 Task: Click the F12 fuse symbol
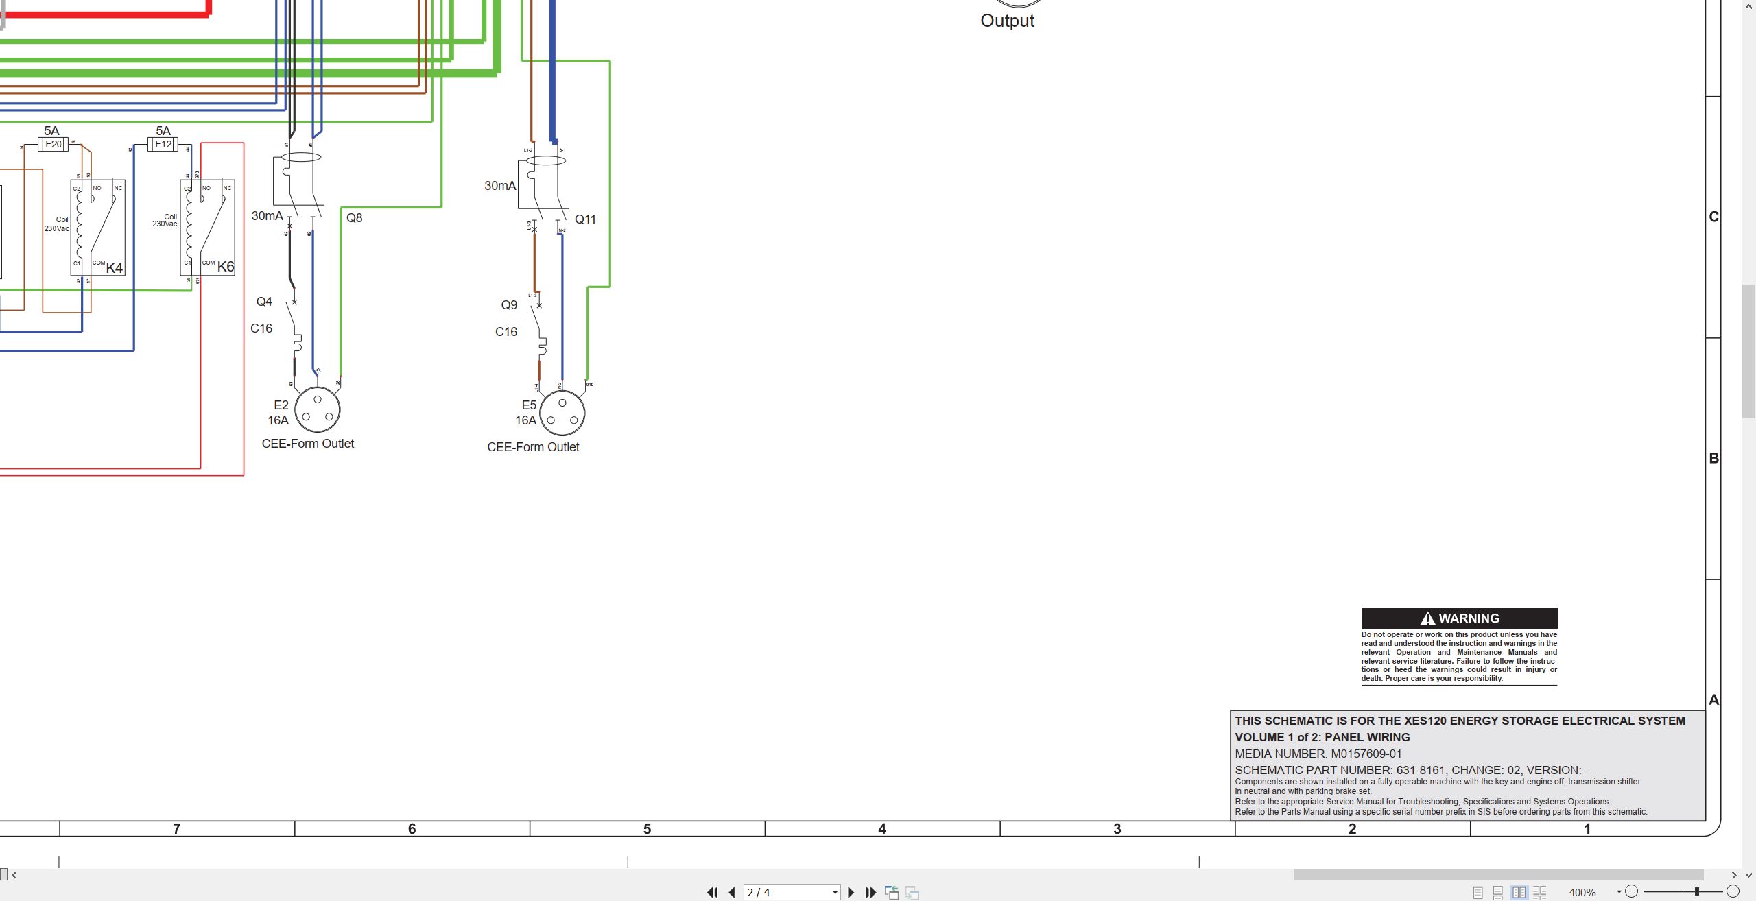[163, 144]
